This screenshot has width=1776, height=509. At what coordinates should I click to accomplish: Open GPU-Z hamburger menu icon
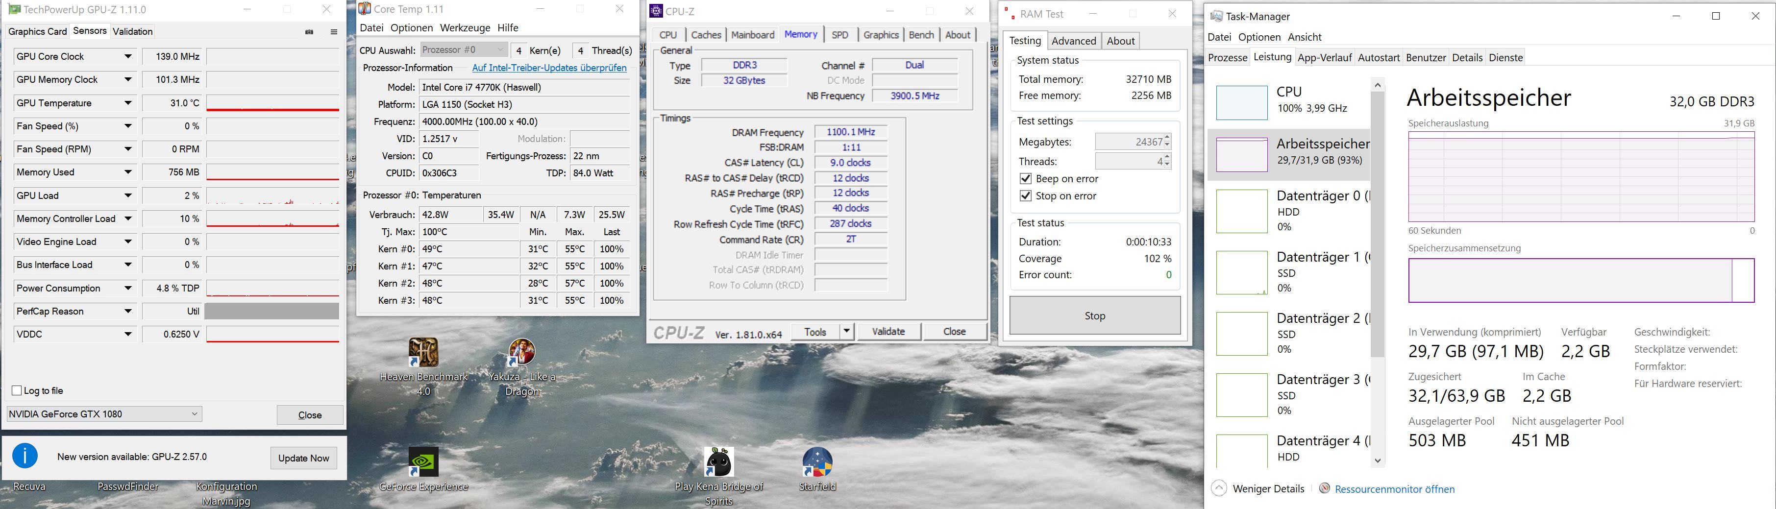[x=334, y=32]
